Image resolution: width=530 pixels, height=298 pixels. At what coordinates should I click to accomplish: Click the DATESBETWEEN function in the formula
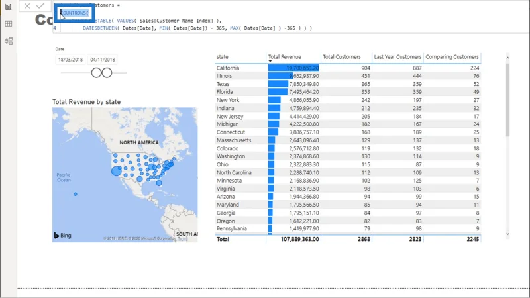tap(101, 28)
